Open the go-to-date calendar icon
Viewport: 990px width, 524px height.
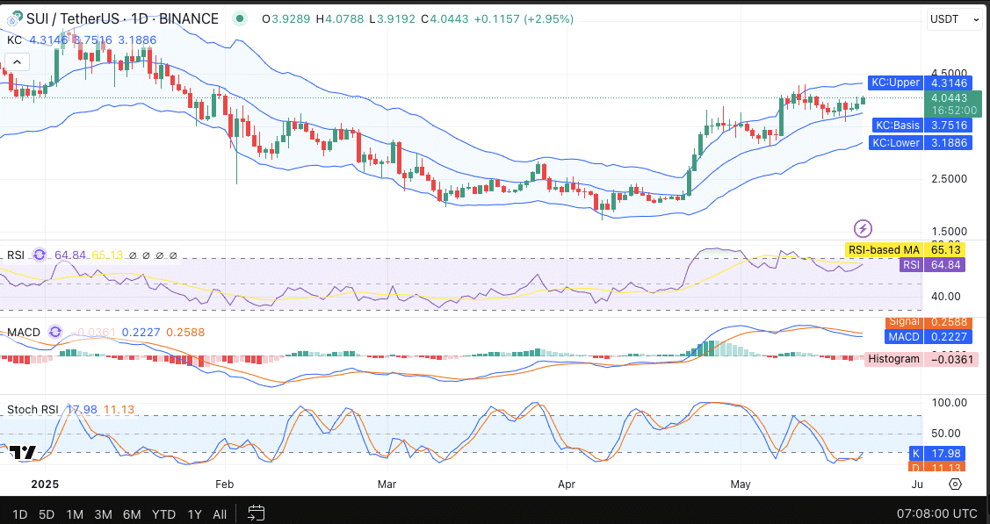256,513
